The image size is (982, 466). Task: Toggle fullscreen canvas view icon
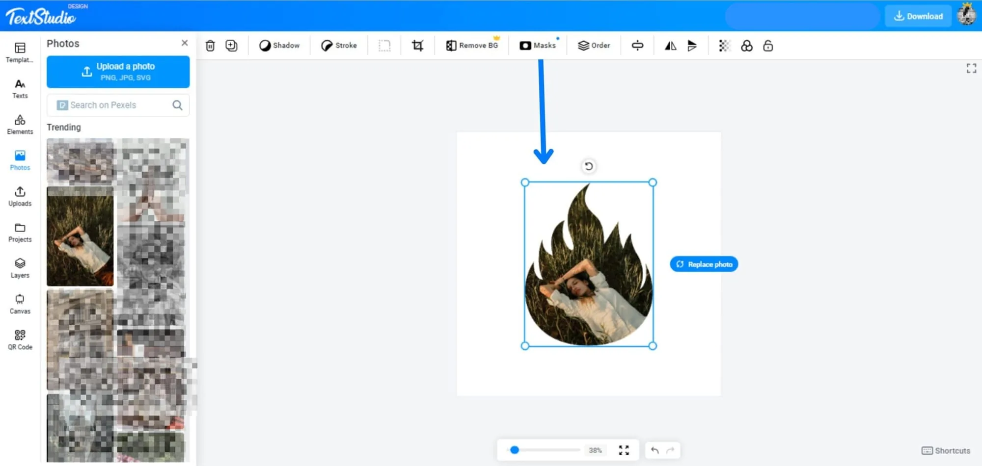(971, 68)
